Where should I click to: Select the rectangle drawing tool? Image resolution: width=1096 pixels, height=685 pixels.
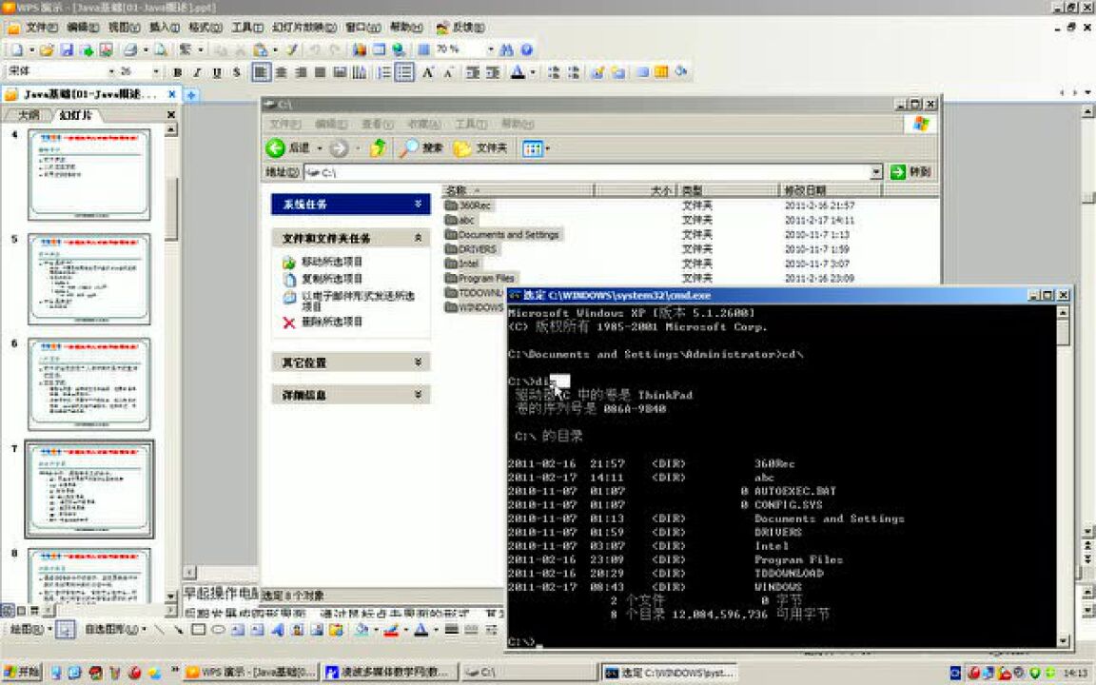click(198, 630)
